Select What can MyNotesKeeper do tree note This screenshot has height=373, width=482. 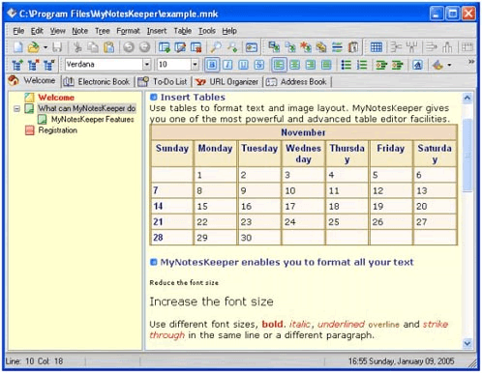tap(87, 108)
